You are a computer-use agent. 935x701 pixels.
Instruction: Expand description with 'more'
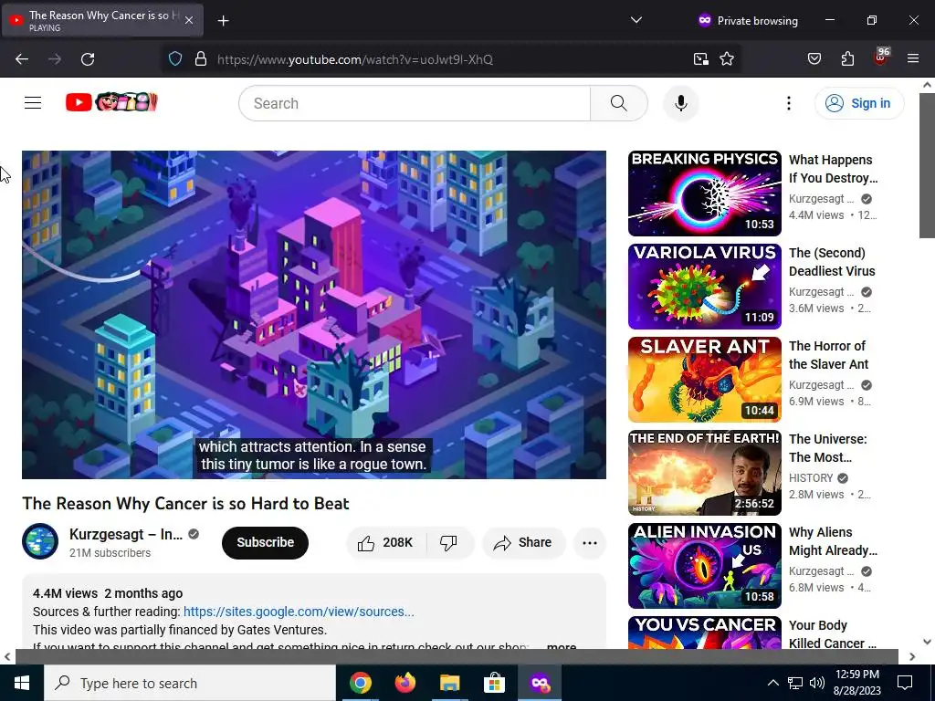[x=562, y=645]
